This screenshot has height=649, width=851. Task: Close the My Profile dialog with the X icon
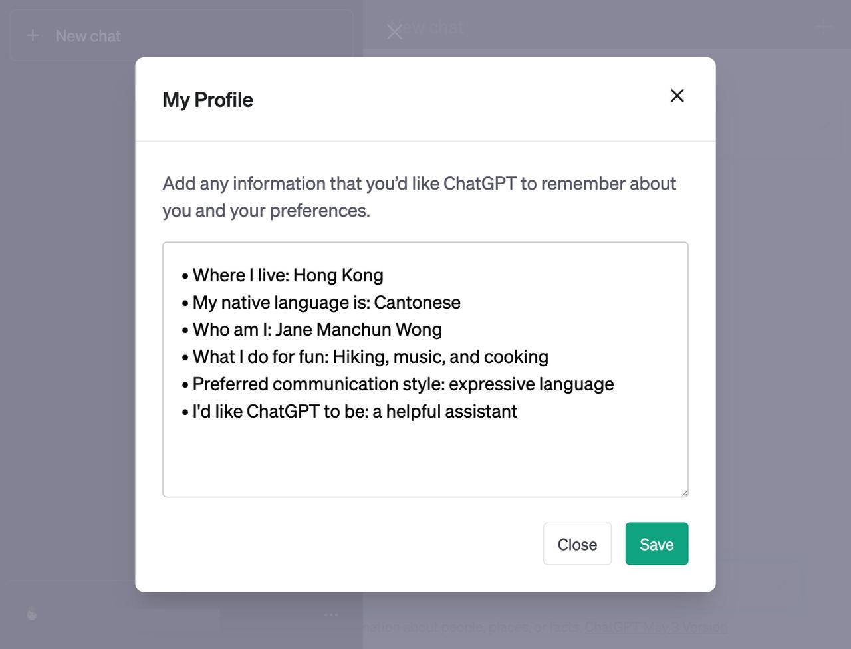(x=677, y=96)
